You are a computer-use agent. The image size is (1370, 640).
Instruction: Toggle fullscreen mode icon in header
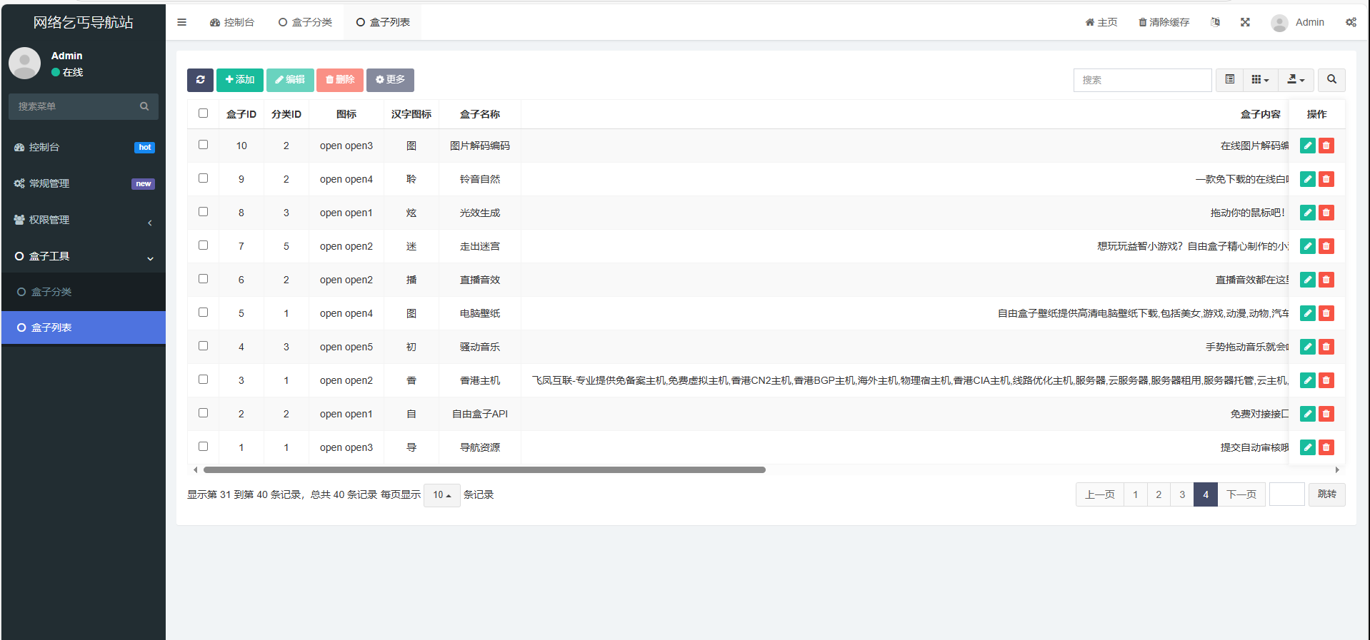click(x=1245, y=22)
